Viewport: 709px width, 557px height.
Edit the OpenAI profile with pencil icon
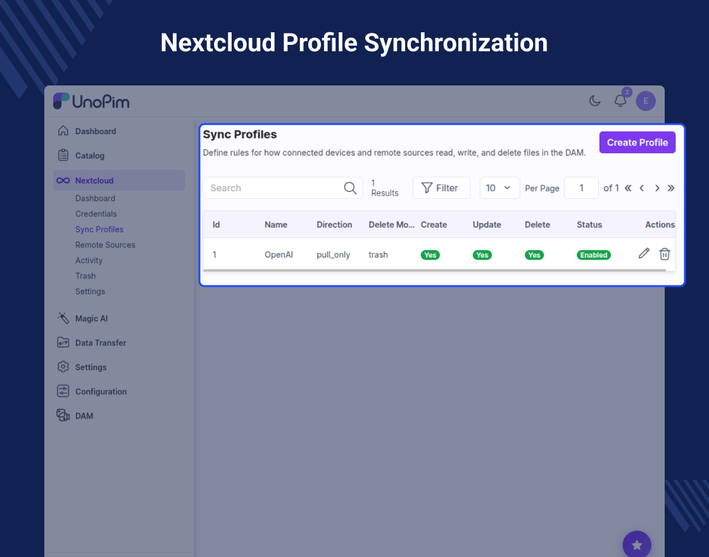644,254
